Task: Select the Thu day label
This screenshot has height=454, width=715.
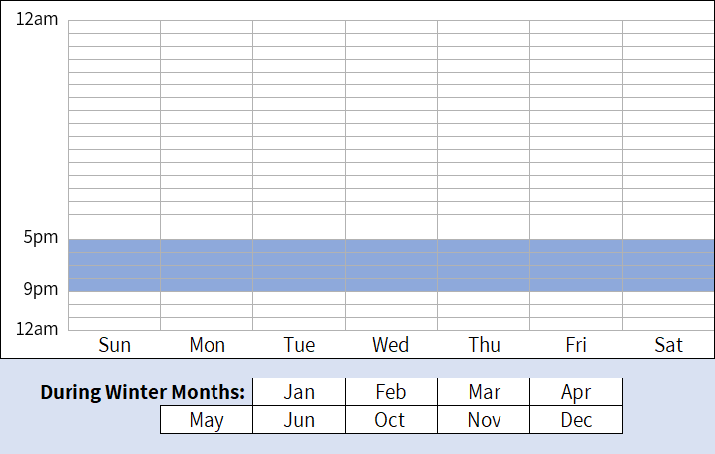Action: [x=484, y=345]
